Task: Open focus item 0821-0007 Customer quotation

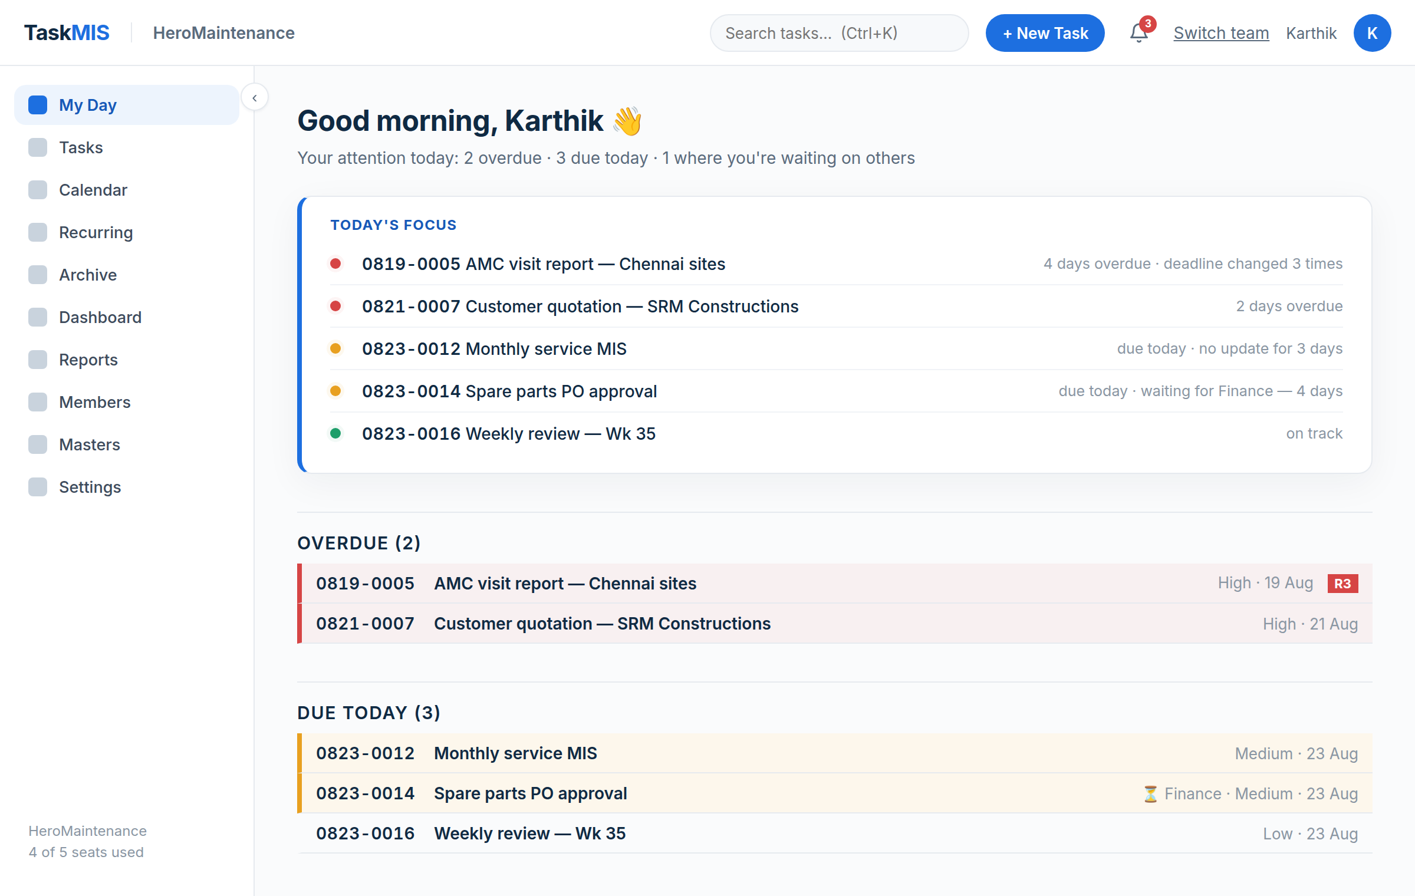Action: 836,306
